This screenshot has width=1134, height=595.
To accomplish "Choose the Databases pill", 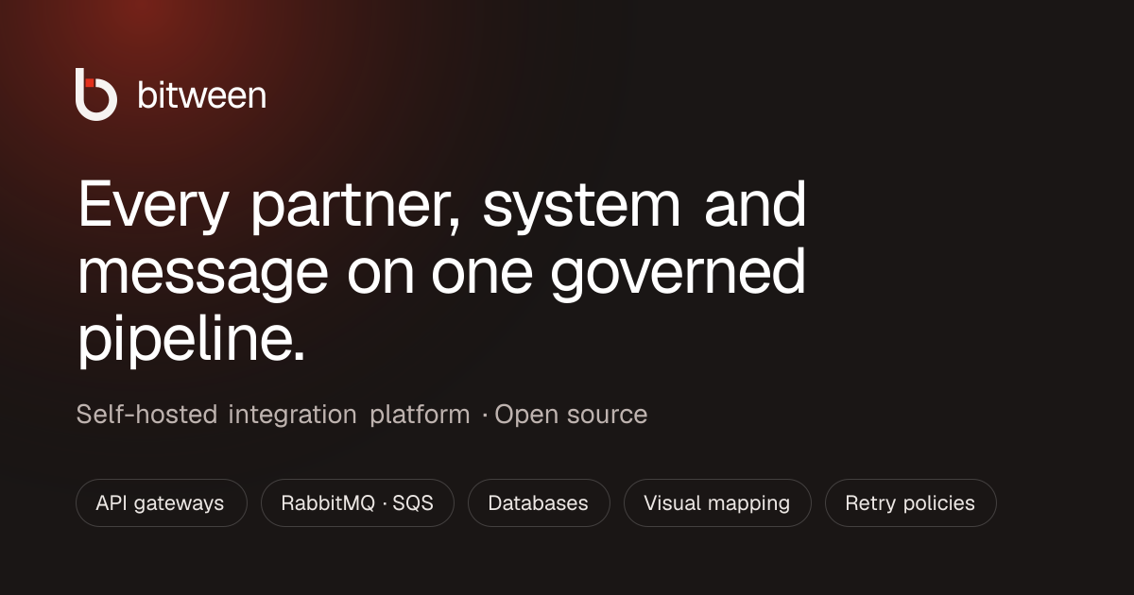I will (539, 502).
